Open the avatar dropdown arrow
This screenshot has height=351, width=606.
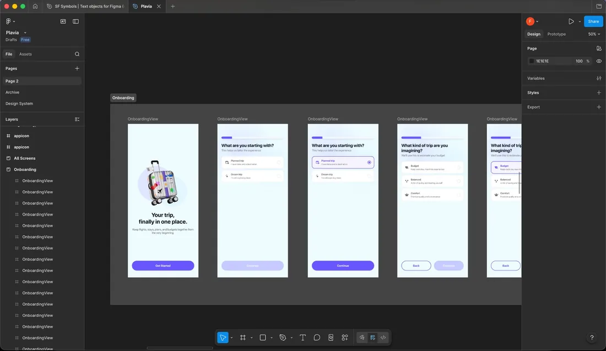(537, 21)
